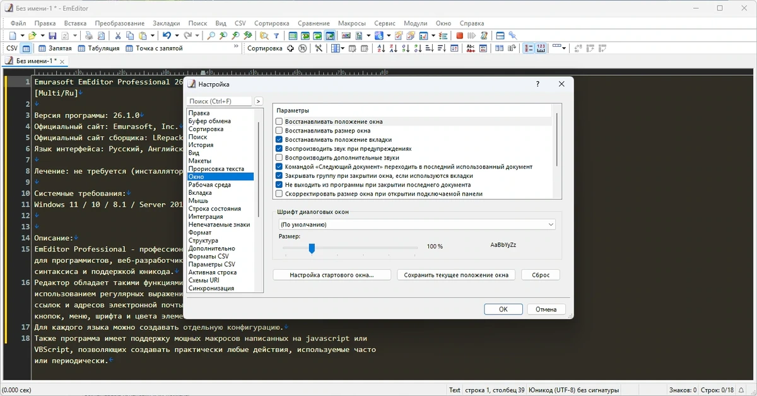Screen dimensions: 757x396
Task: Uncheck «Восстанавливать положение вкладки»
Action: [x=279, y=139]
